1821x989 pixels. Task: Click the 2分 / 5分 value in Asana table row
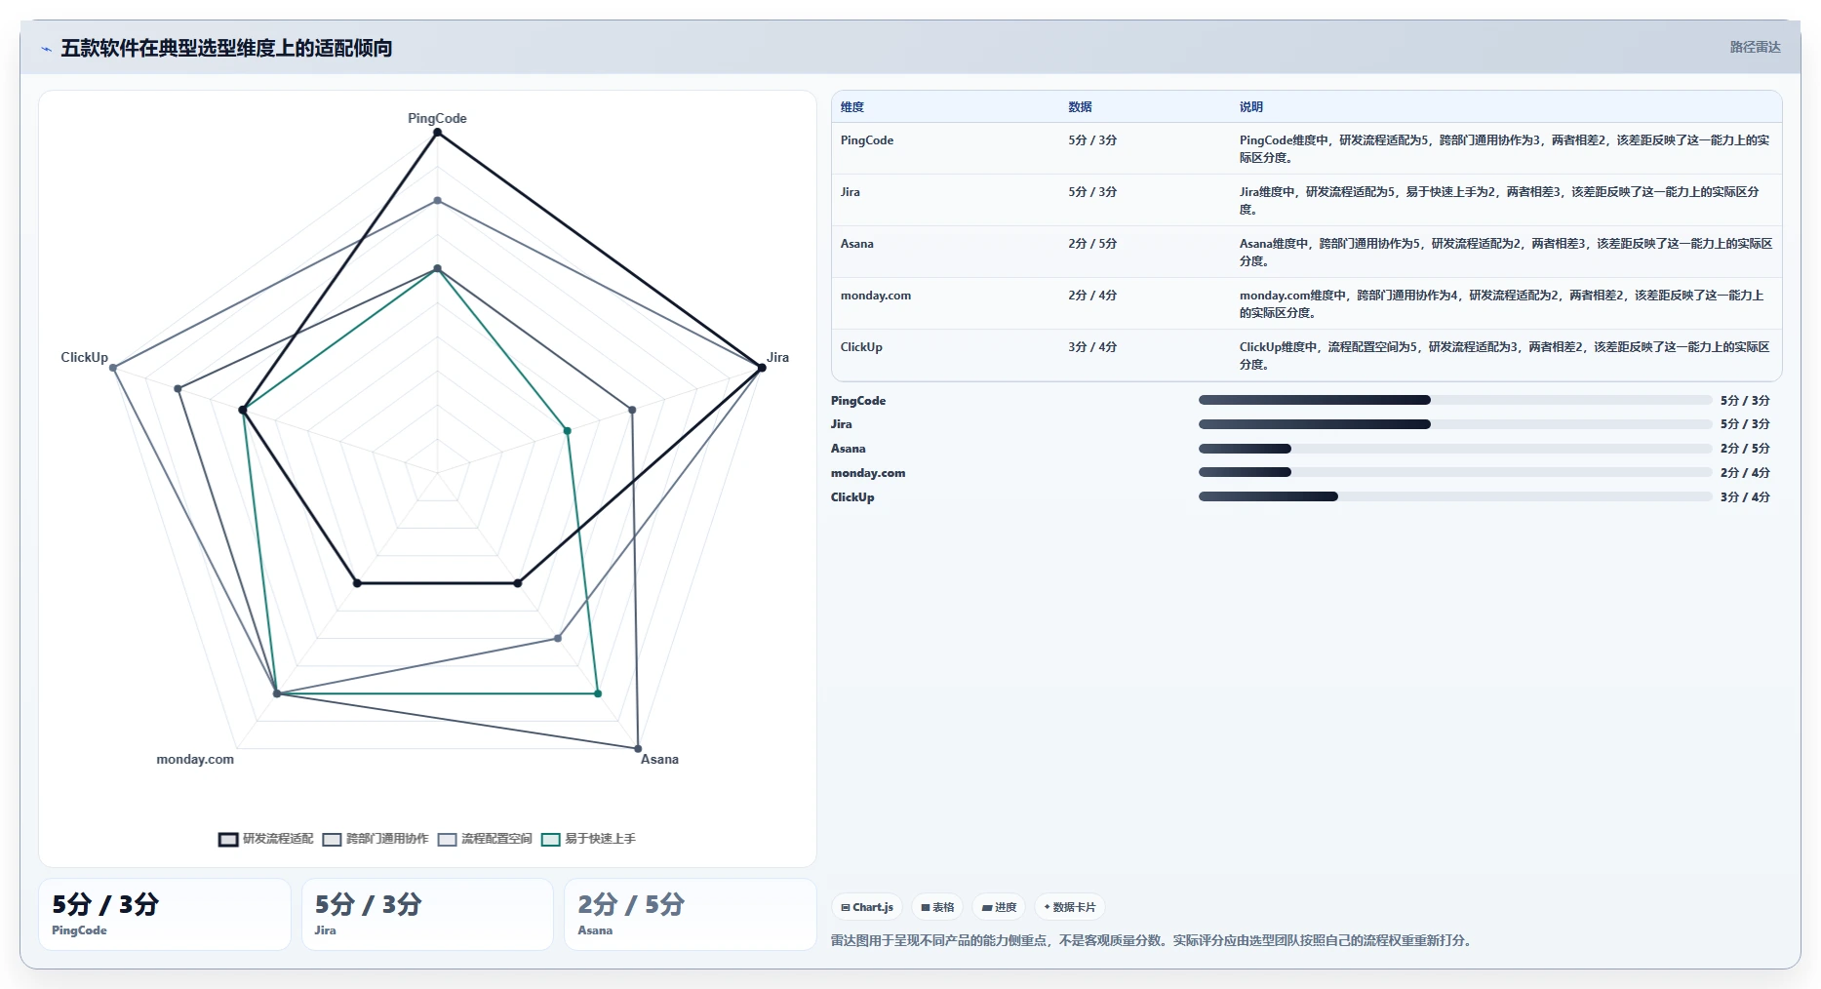(x=1092, y=244)
